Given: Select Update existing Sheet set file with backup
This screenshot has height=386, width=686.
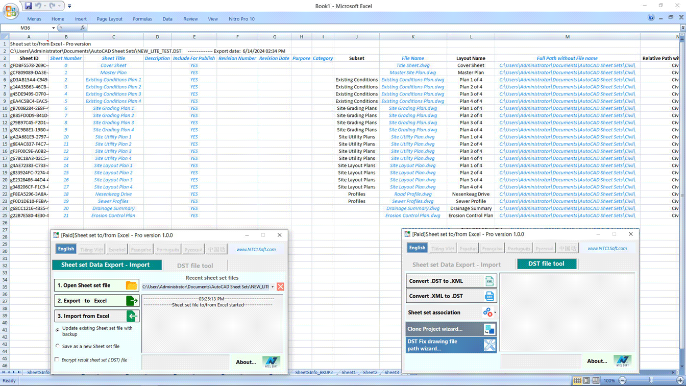Looking at the screenshot, I should pos(57,330).
